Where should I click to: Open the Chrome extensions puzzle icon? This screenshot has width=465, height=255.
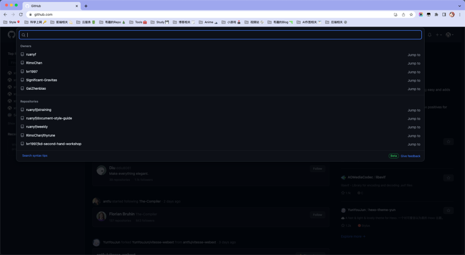tap(436, 14)
